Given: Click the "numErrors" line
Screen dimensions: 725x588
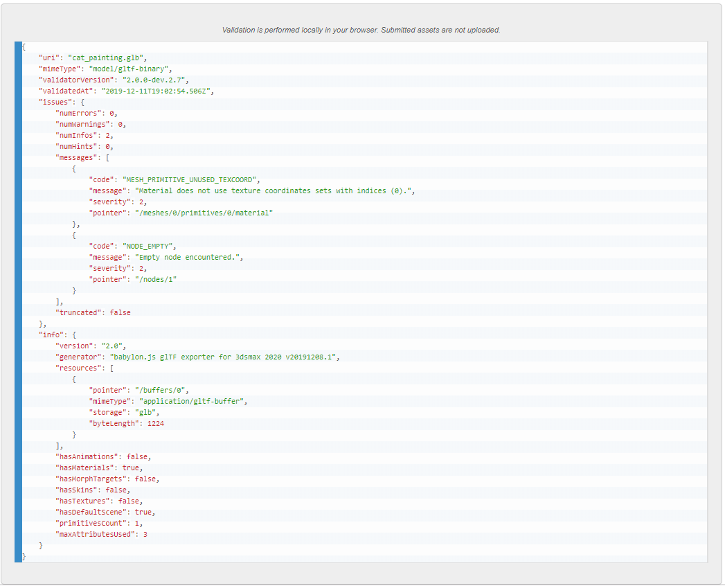Looking at the screenshot, I should pyautogui.click(x=87, y=114).
